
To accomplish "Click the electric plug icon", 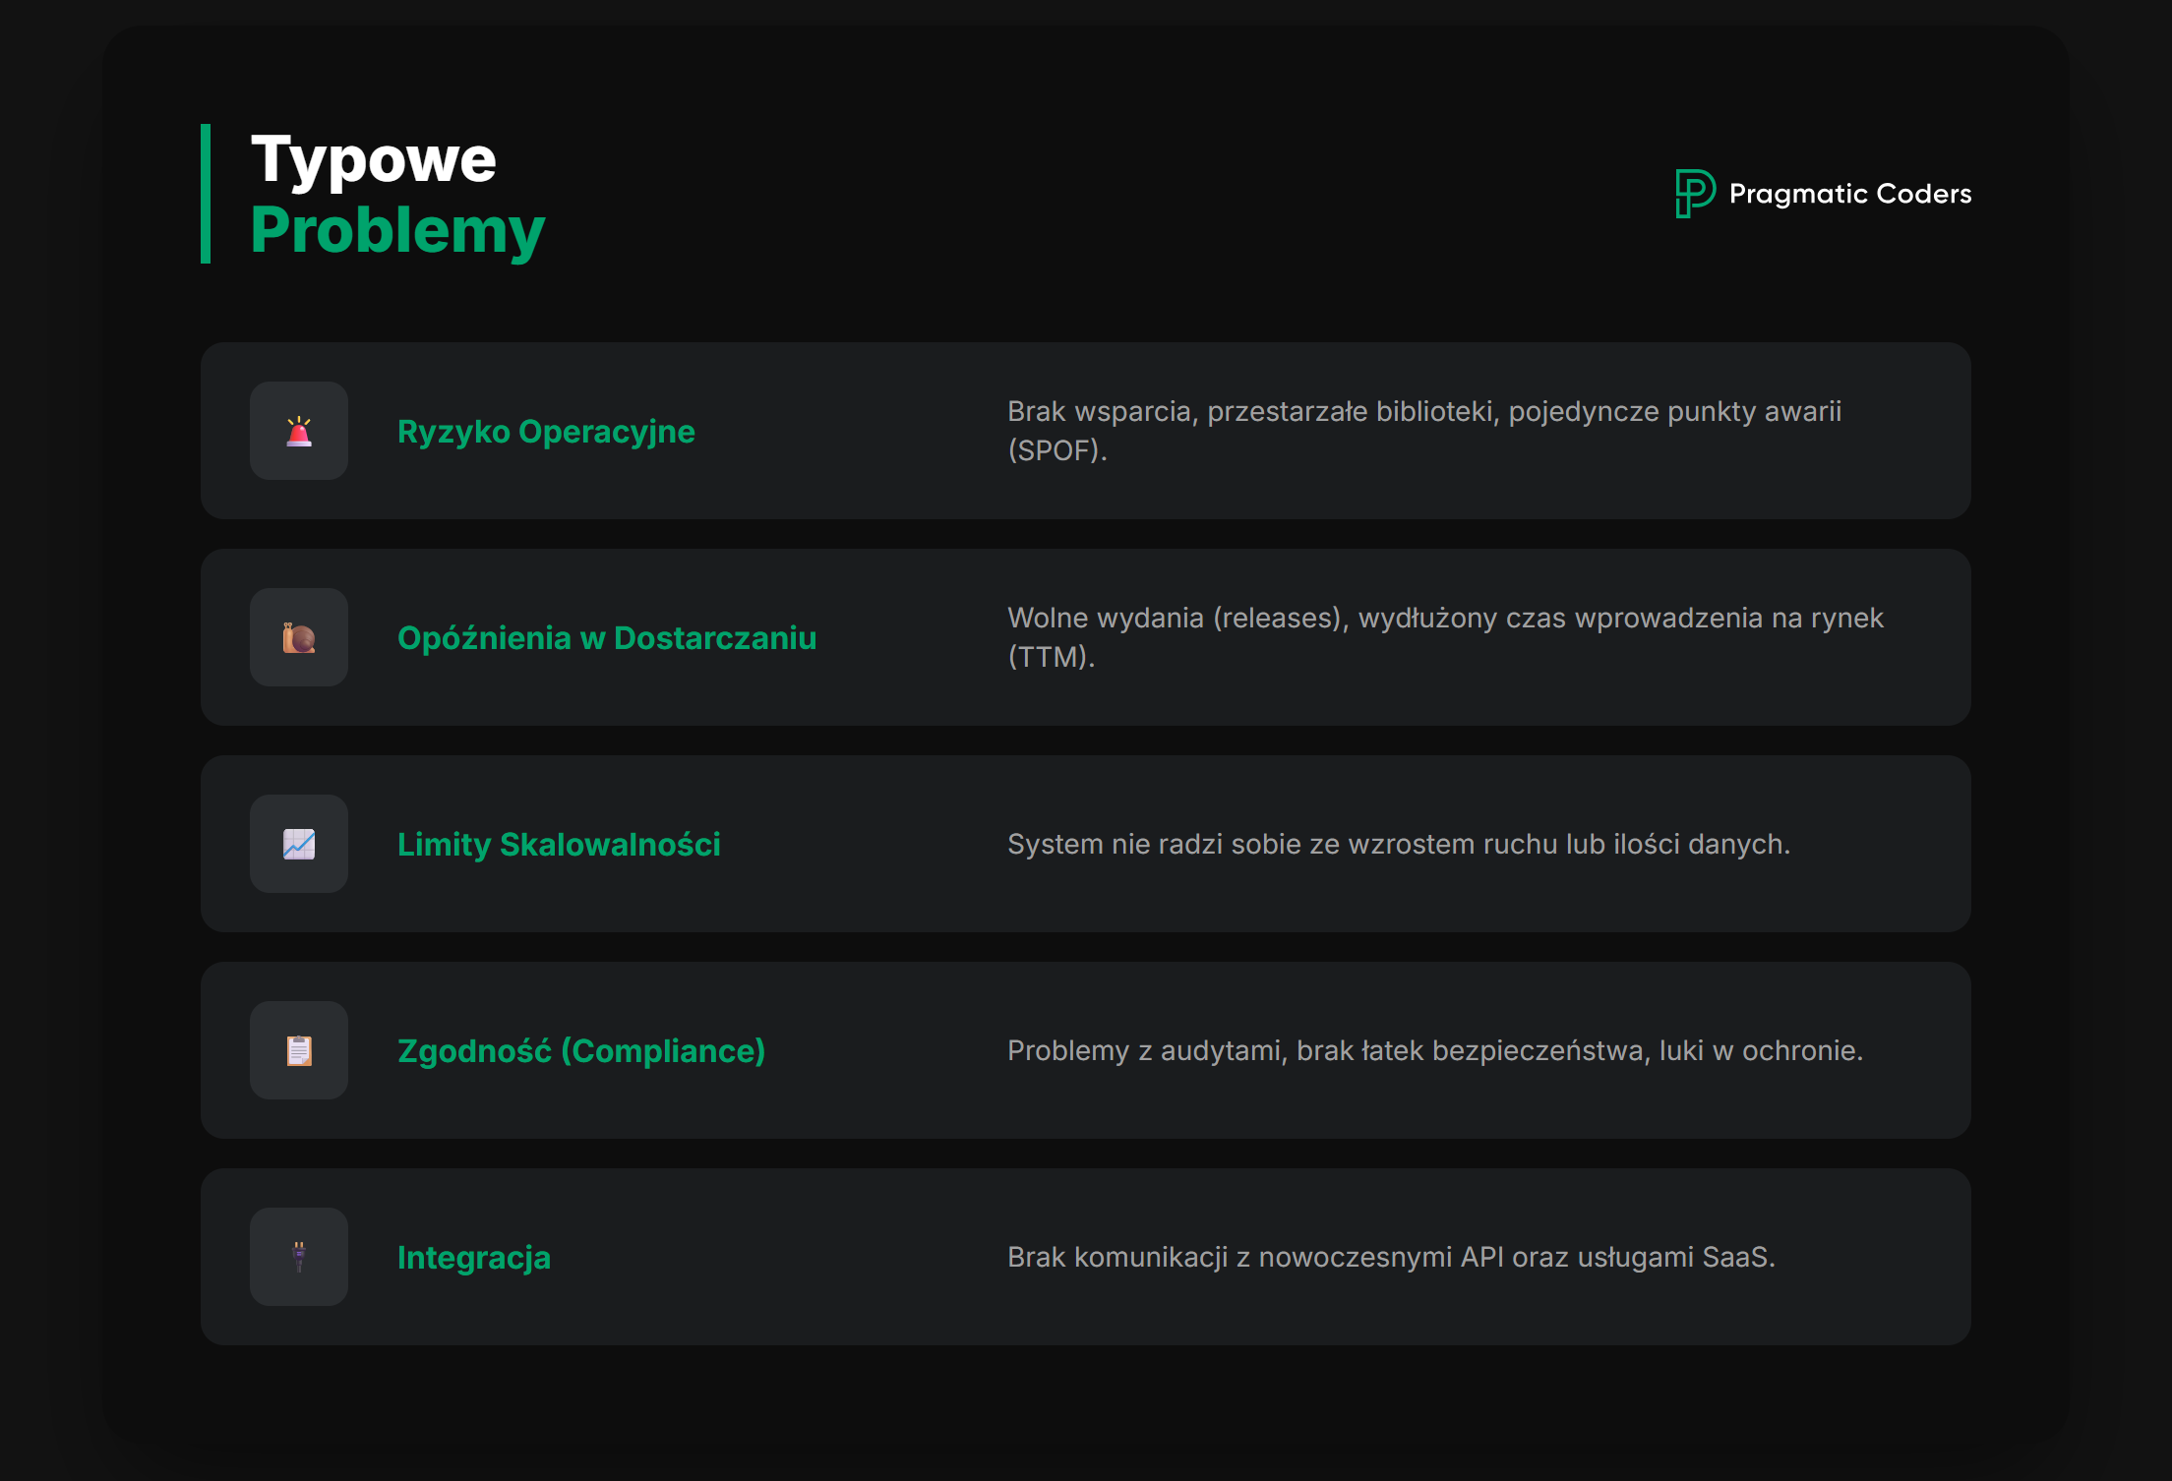I will pos(299,1258).
